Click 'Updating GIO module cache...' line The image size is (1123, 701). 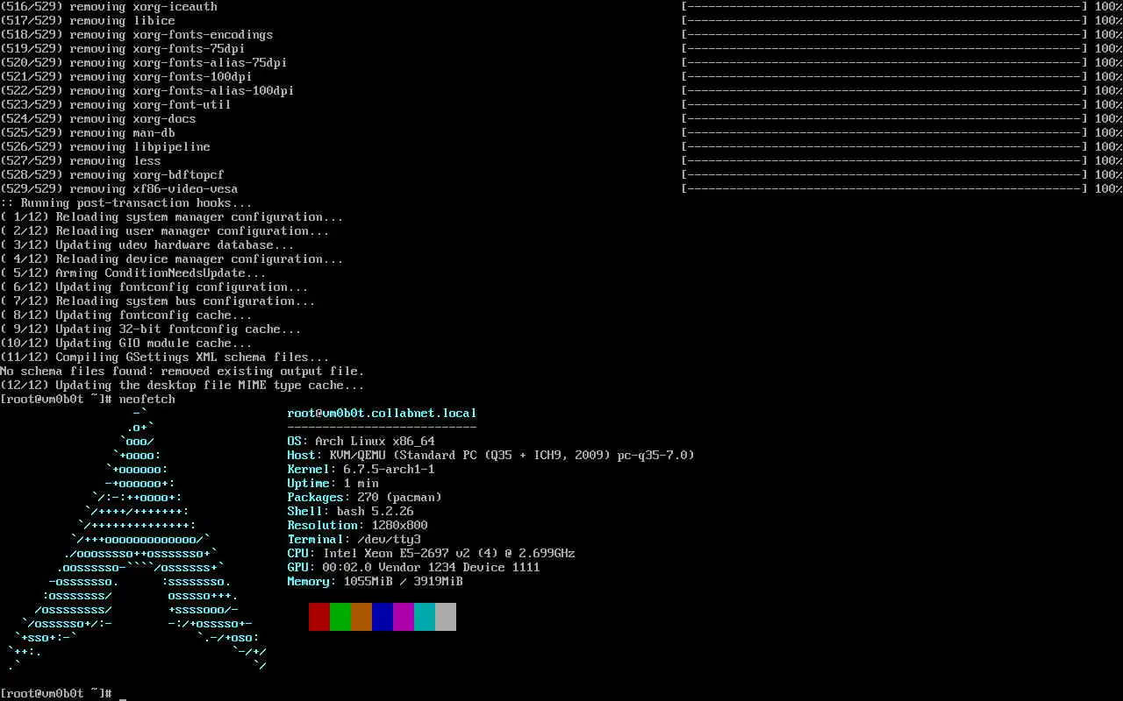pyautogui.click(x=126, y=343)
